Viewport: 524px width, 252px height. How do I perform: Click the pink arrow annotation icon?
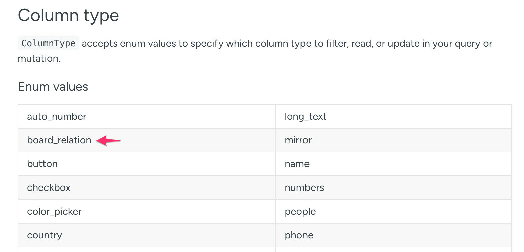pyautogui.click(x=108, y=141)
